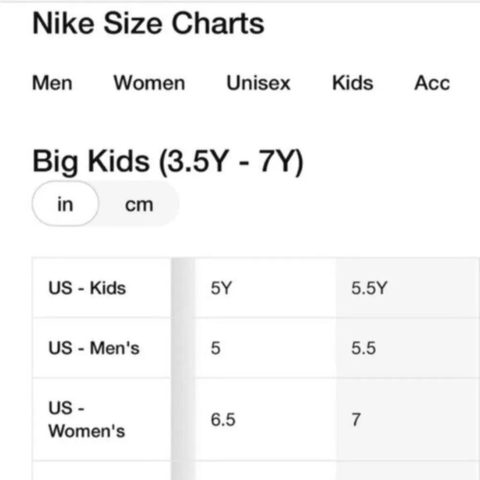Select the Unisex tab
Viewport: 480px width, 480px height.
pyautogui.click(x=258, y=83)
